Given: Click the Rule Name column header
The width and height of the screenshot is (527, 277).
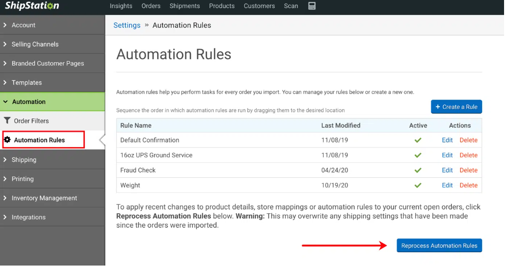Looking at the screenshot, I should click(x=136, y=126).
